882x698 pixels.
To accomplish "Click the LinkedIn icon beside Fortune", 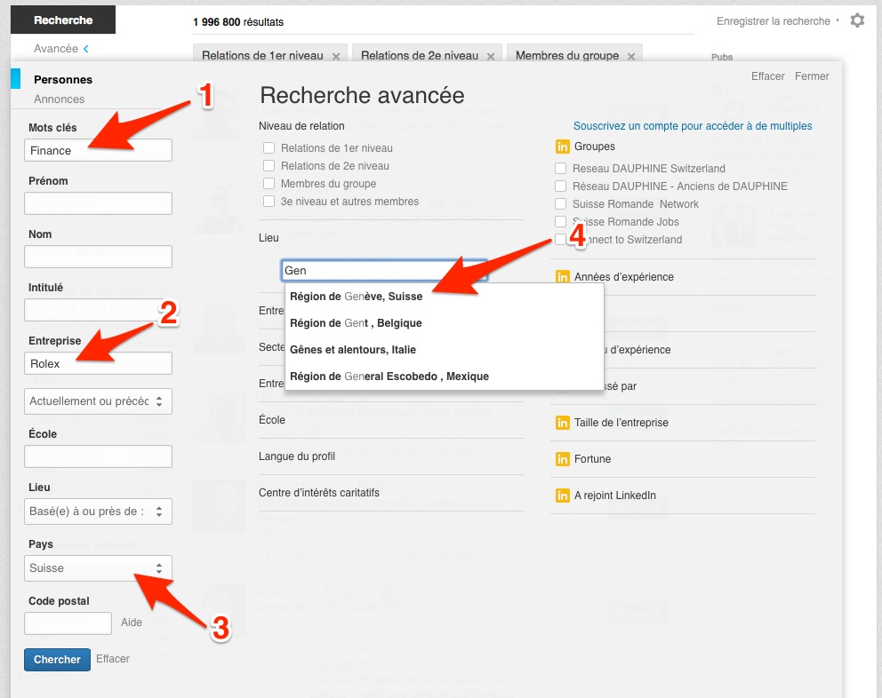I will click(562, 459).
